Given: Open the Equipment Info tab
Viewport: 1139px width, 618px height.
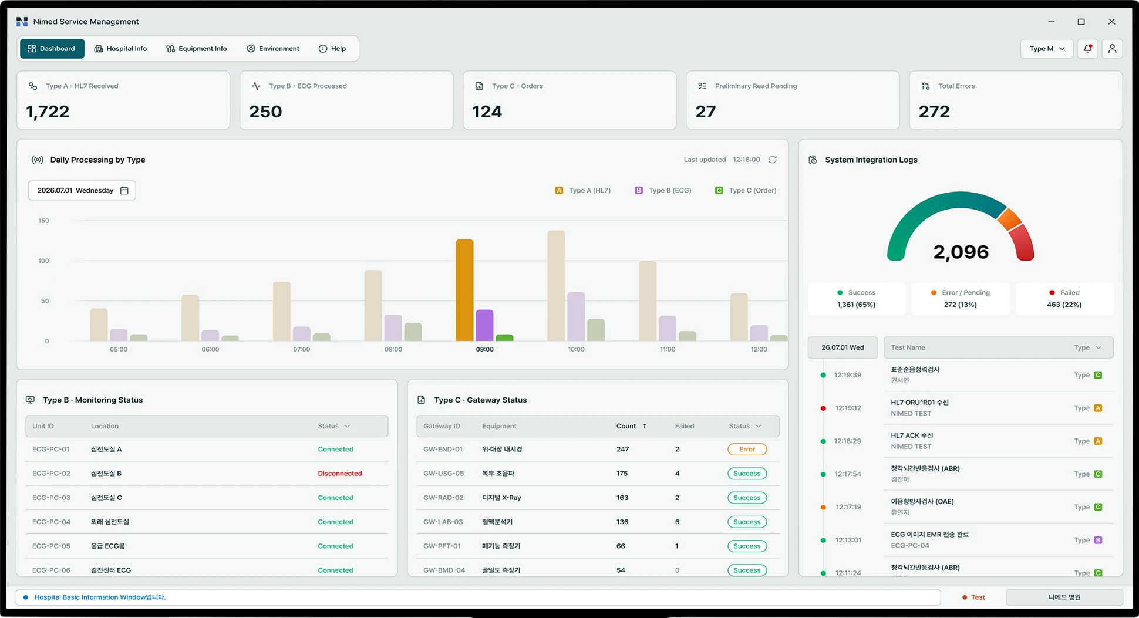Looking at the screenshot, I should click(x=197, y=49).
